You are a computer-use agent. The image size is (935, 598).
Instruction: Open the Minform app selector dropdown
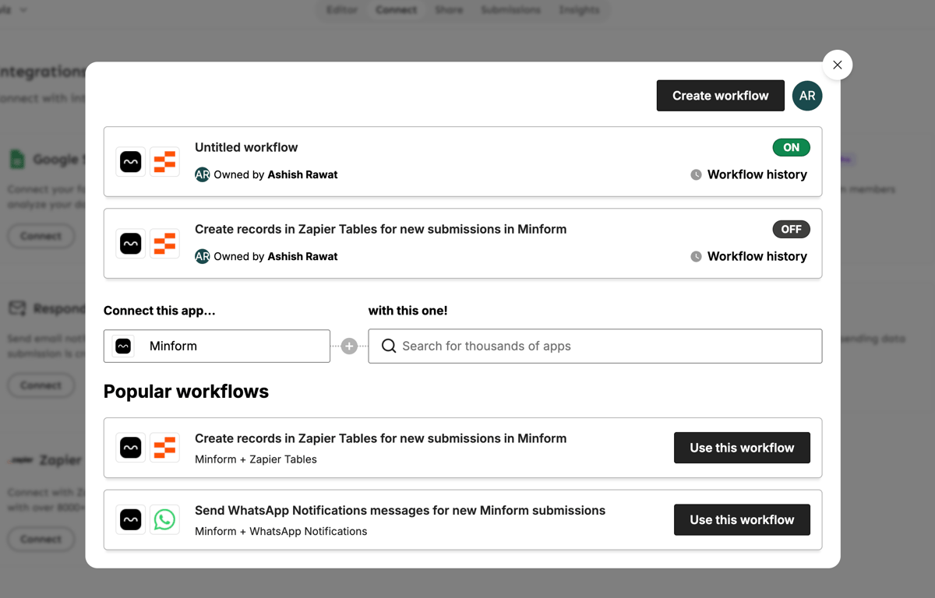click(x=217, y=346)
